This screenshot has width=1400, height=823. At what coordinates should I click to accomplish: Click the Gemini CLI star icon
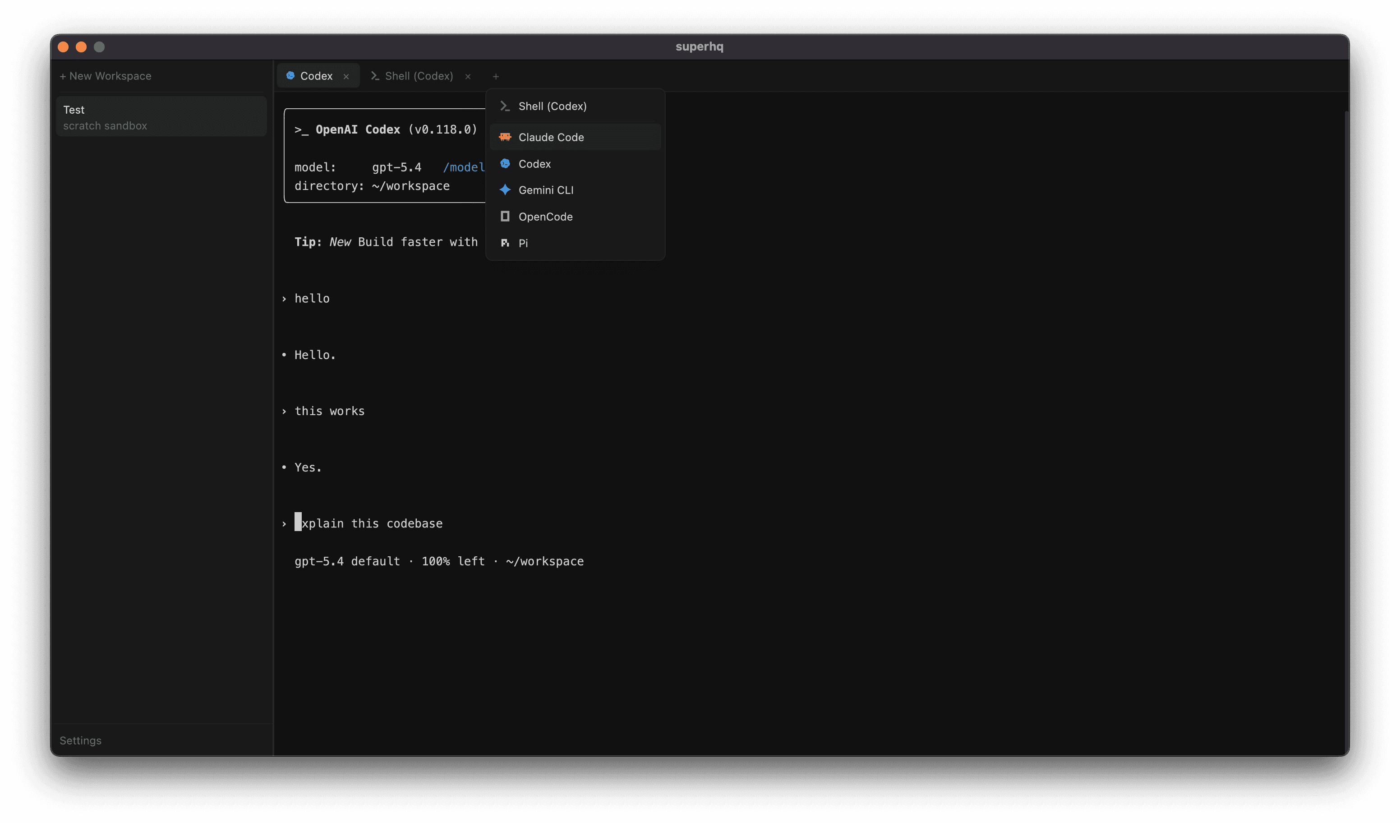click(x=504, y=190)
